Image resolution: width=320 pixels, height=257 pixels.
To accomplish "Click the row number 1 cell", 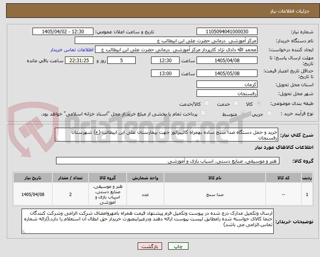I will click(307, 194).
